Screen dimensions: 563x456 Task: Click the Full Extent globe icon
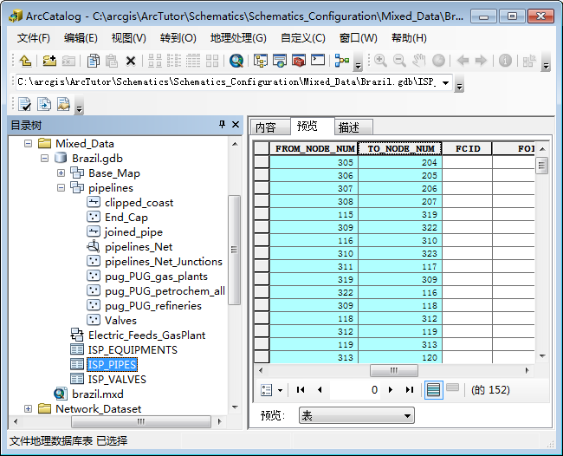438,61
